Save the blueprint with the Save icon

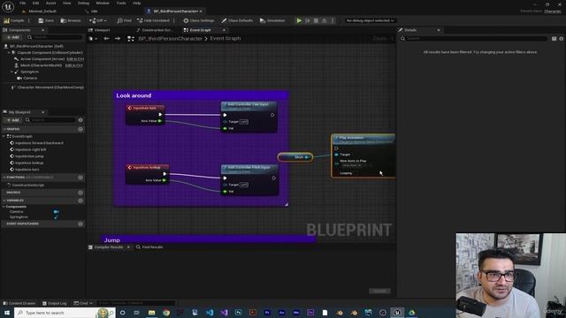(46, 20)
